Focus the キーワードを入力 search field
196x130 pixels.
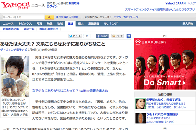[x=23, y=17]
